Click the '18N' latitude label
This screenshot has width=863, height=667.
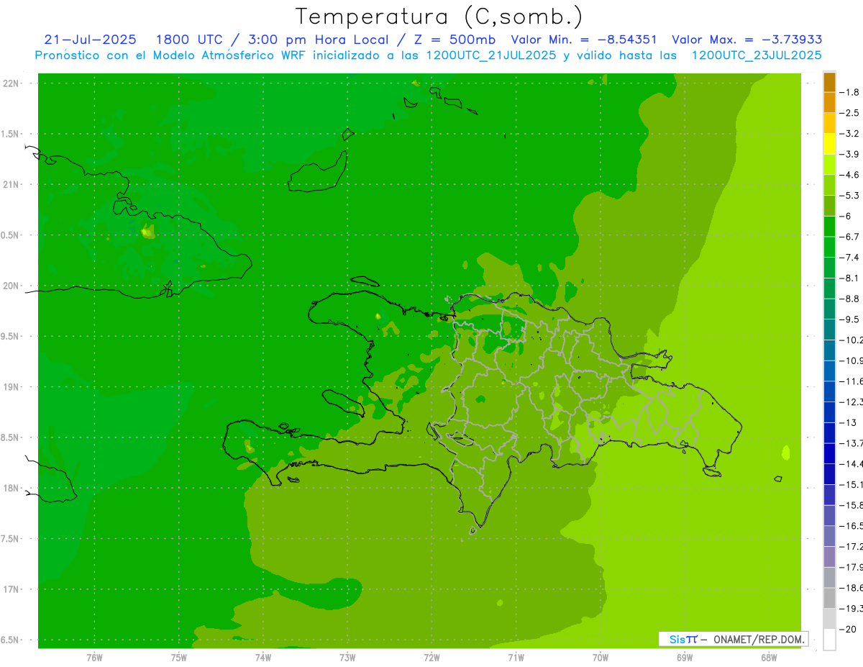pos(12,489)
